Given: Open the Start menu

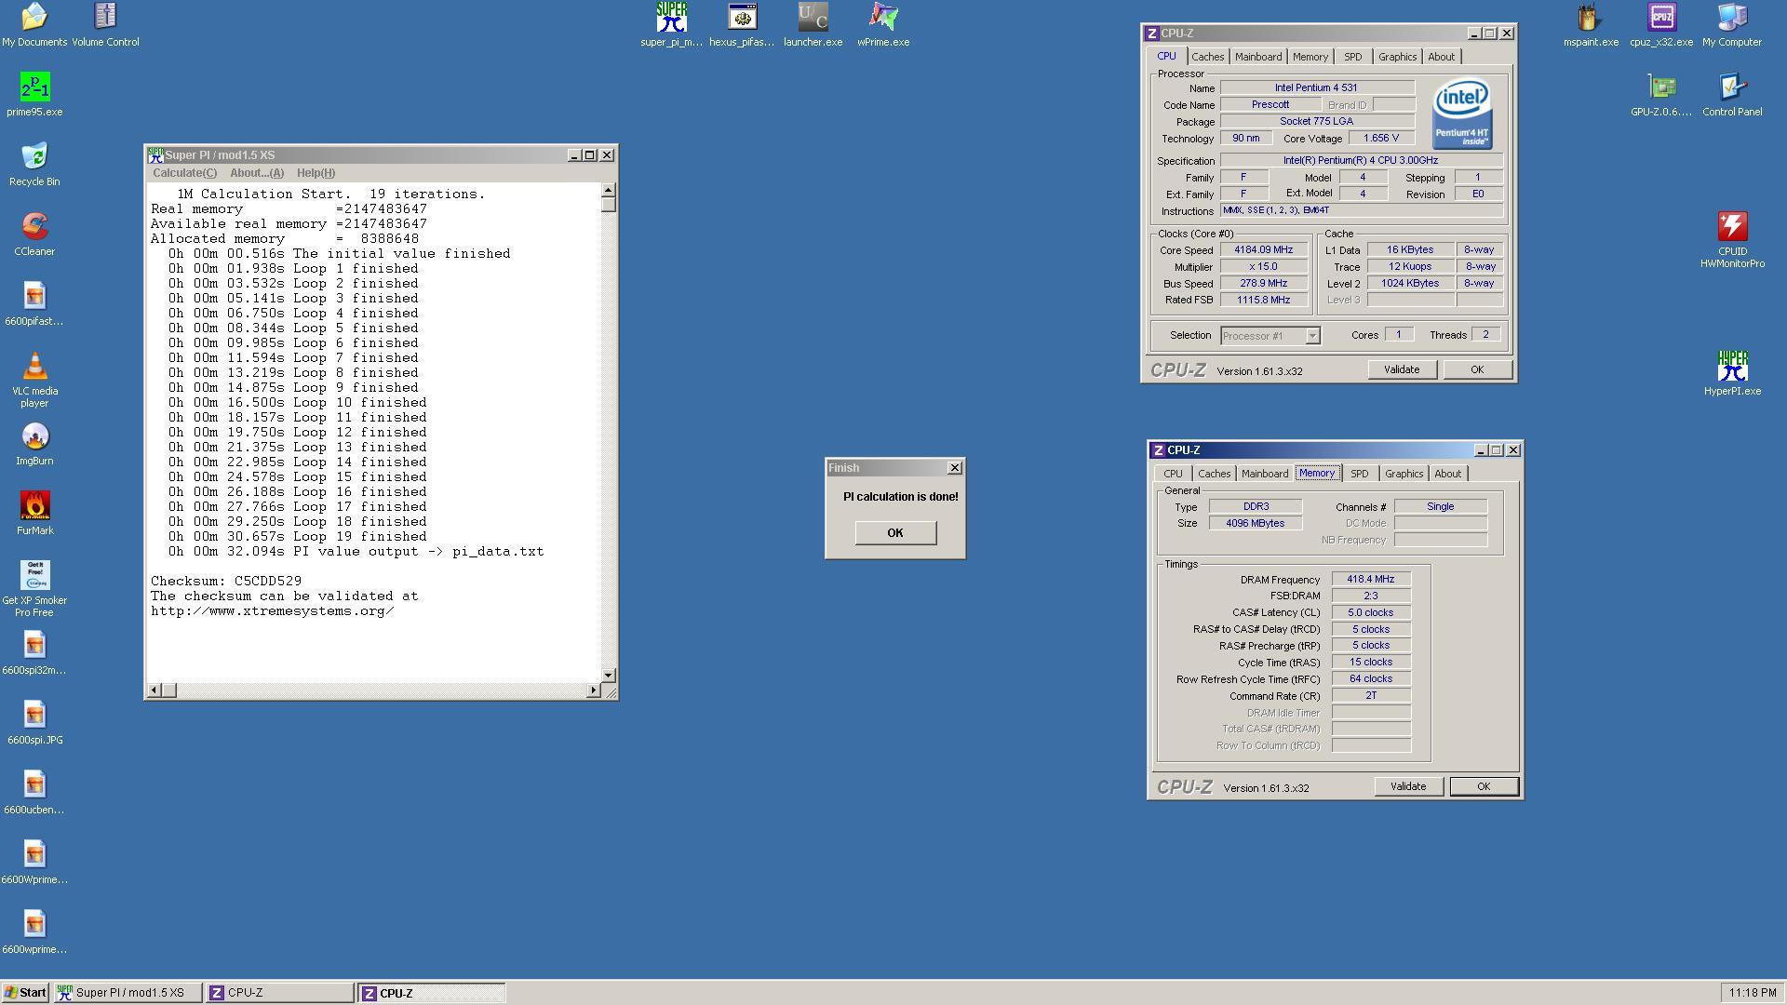Looking at the screenshot, I should [x=25, y=993].
